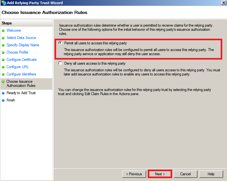Open the Choose Profile step
Image resolution: width=227 pixels, height=181 pixels.
[x=17, y=52]
